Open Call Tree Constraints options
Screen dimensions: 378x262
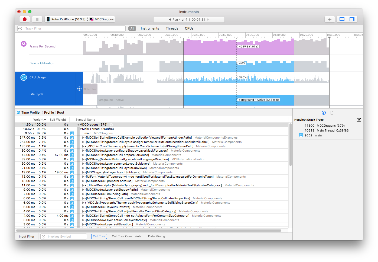[x=126, y=236]
